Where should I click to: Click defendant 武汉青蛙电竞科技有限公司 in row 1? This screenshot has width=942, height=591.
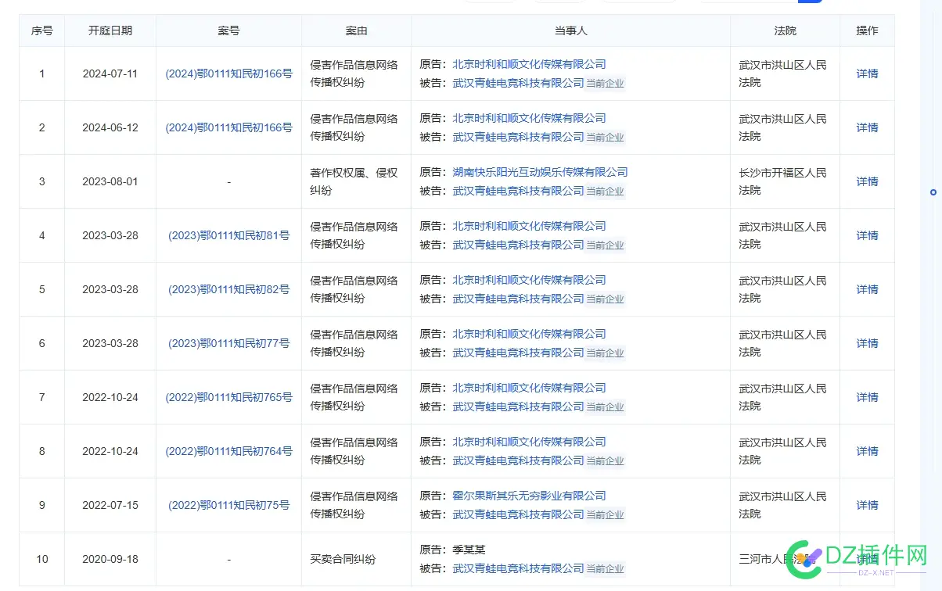click(516, 83)
